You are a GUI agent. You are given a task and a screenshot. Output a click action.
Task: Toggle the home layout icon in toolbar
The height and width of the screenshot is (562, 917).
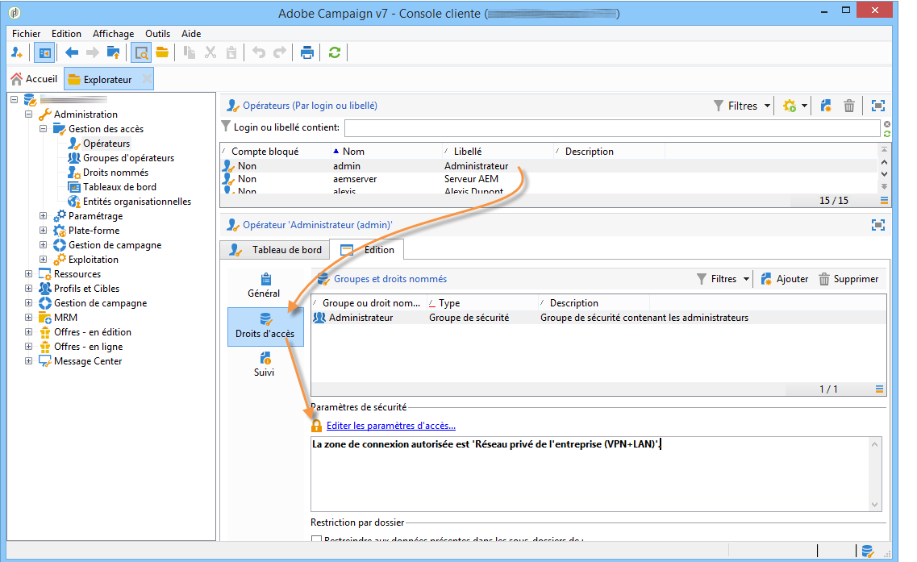click(44, 53)
